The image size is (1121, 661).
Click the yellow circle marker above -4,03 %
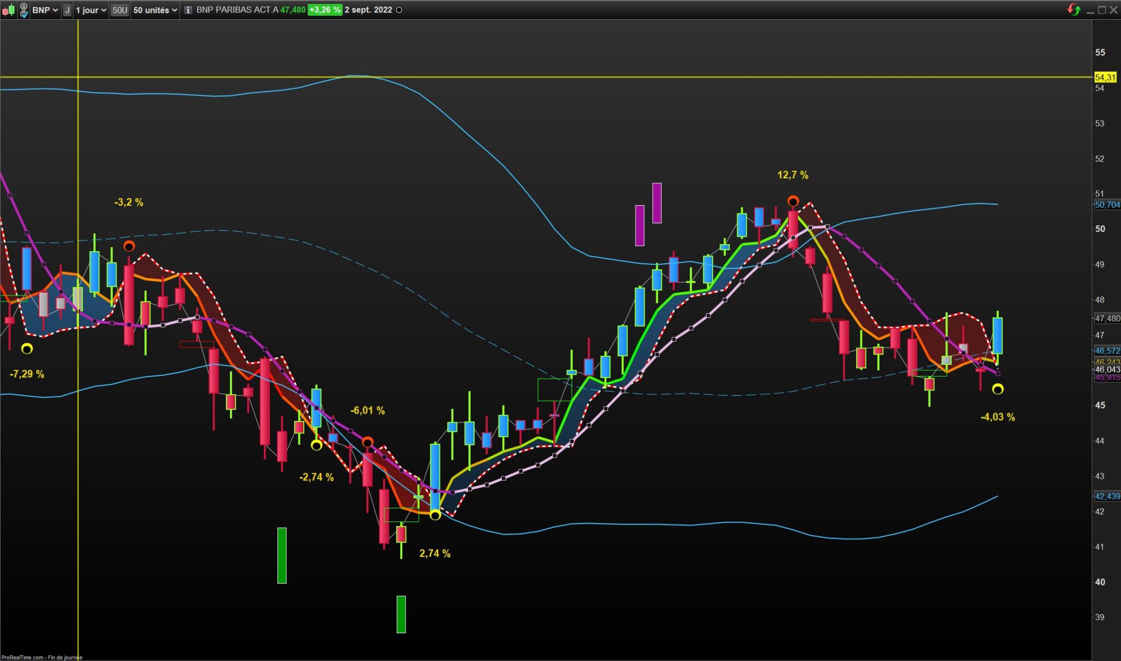click(x=998, y=389)
